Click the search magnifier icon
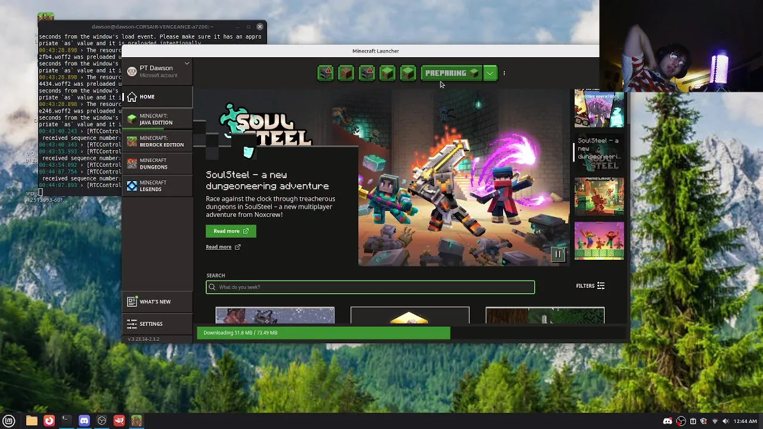The height and width of the screenshot is (429, 763). tap(212, 287)
